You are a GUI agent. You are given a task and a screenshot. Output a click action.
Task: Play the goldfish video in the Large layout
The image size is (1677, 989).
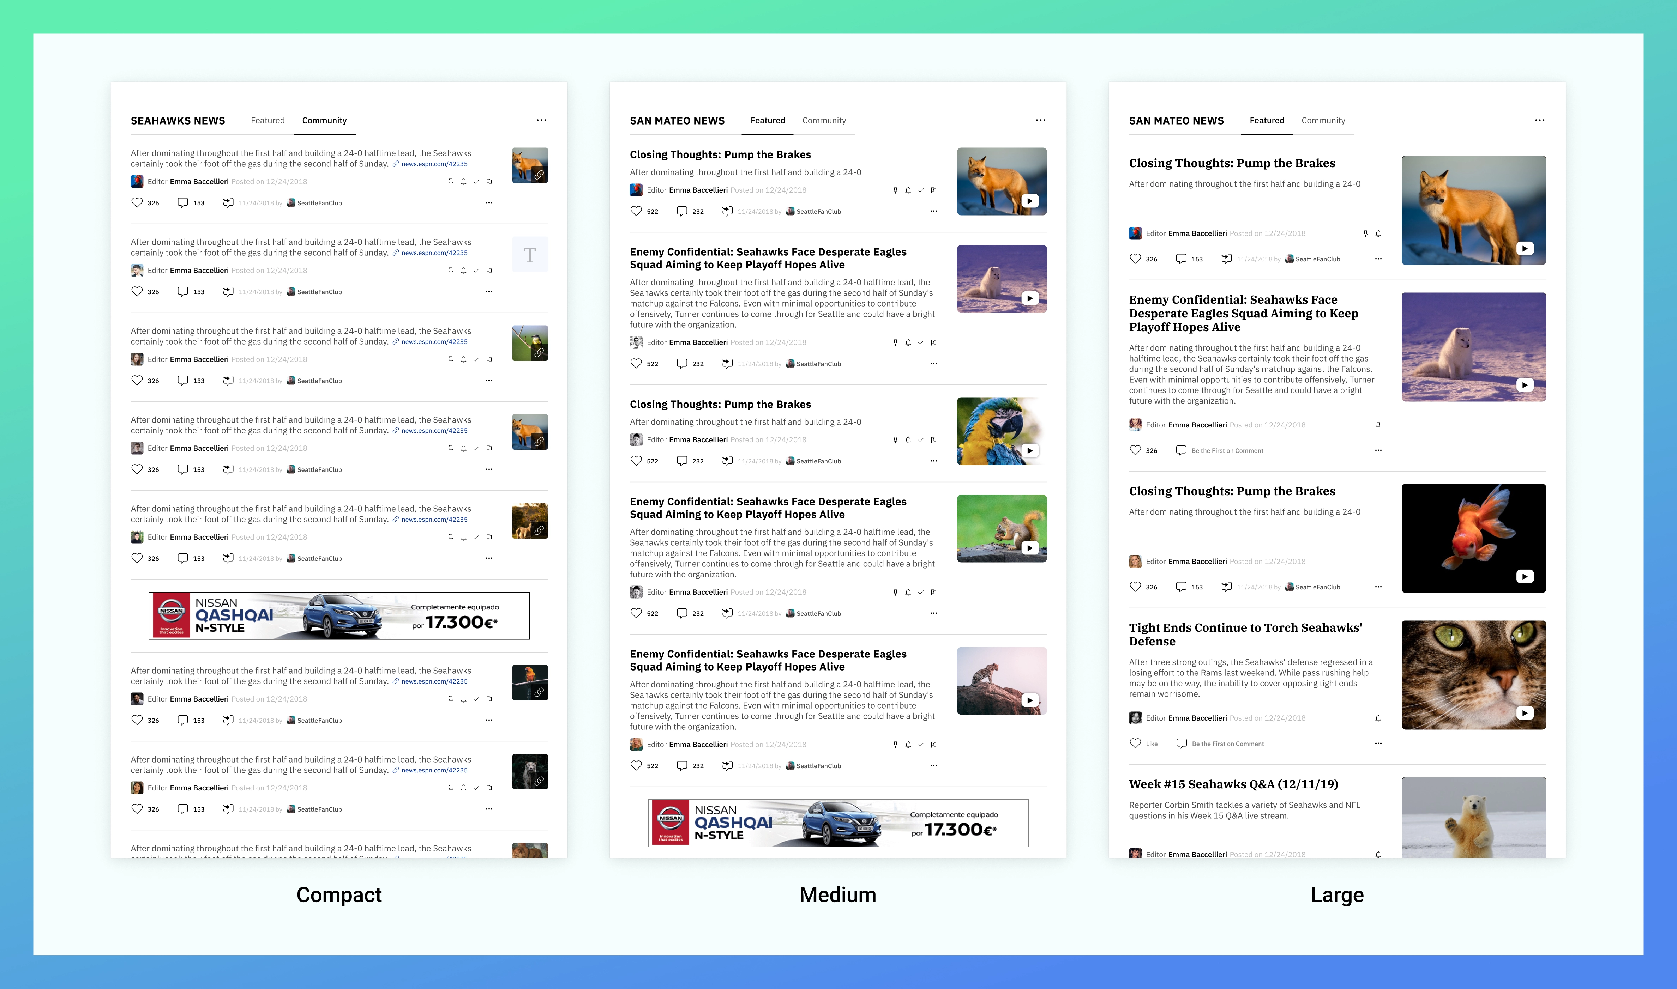[x=1524, y=577]
